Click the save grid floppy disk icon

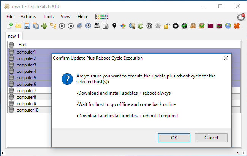click(x=27, y=26)
